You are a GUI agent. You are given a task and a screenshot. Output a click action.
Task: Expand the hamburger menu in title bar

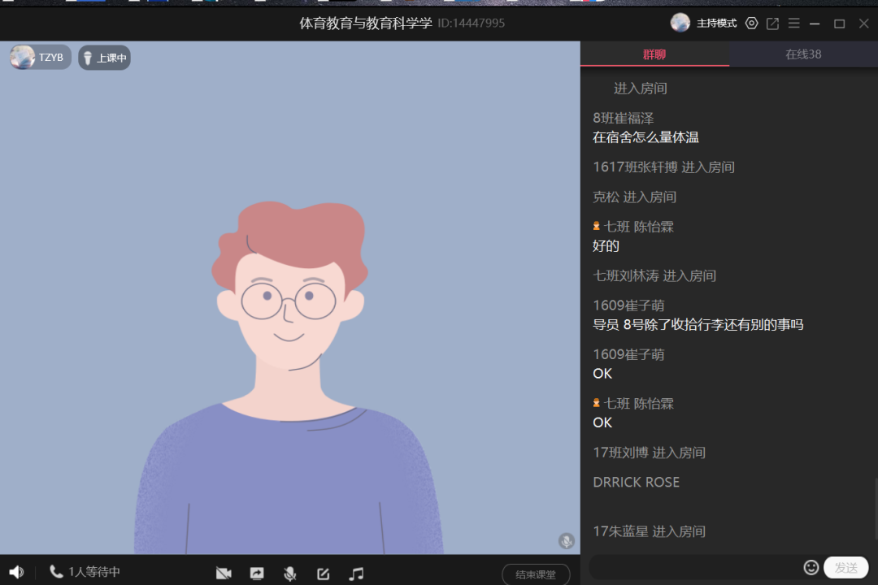794,24
